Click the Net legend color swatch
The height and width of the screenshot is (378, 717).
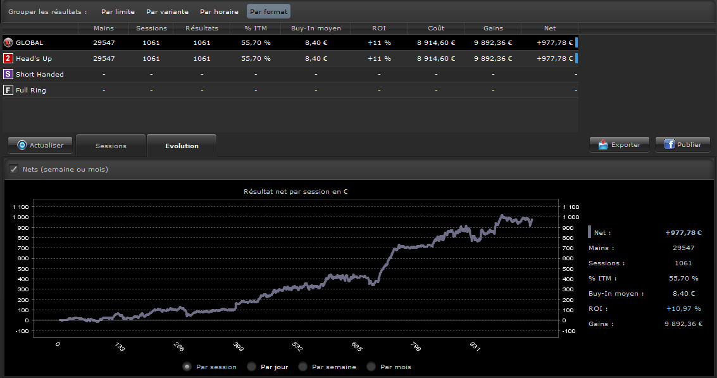(x=589, y=232)
